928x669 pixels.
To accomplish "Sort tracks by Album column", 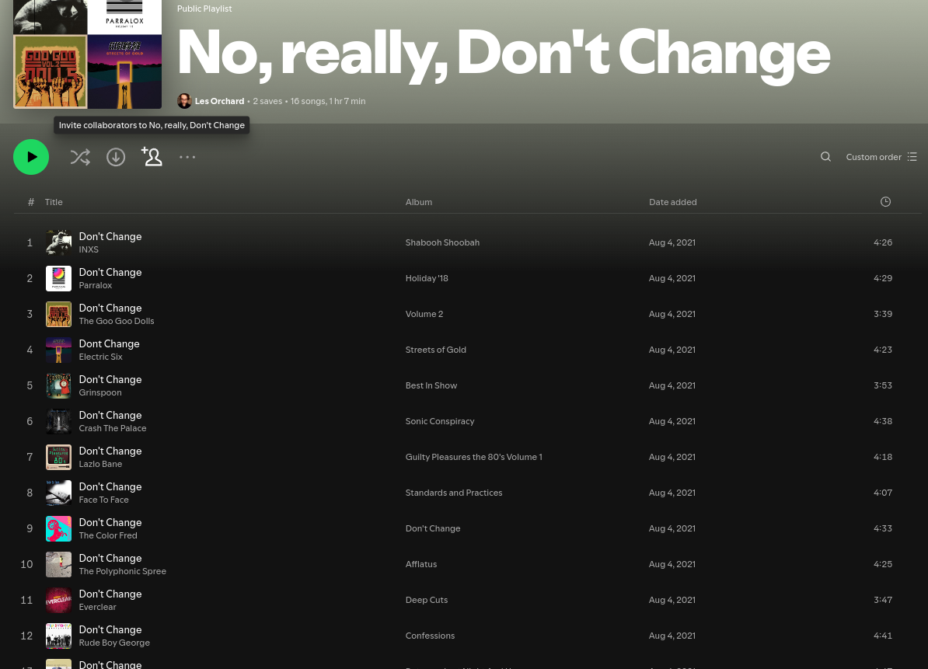I will click(418, 202).
